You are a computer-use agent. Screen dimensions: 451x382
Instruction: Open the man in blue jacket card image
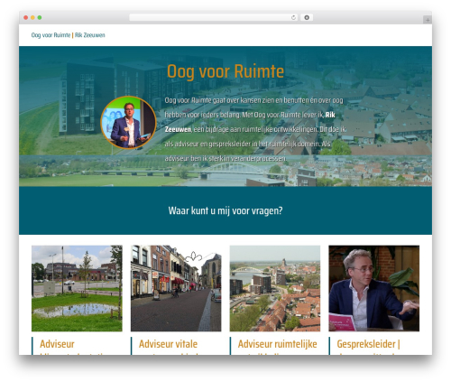(x=374, y=288)
